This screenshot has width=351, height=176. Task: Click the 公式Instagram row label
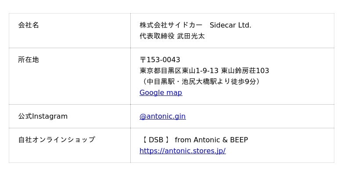(43, 116)
